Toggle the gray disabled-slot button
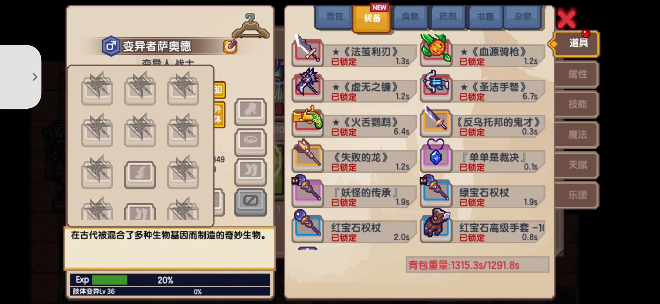The image size is (660, 304). pyautogui.click(x=250, y=202)
